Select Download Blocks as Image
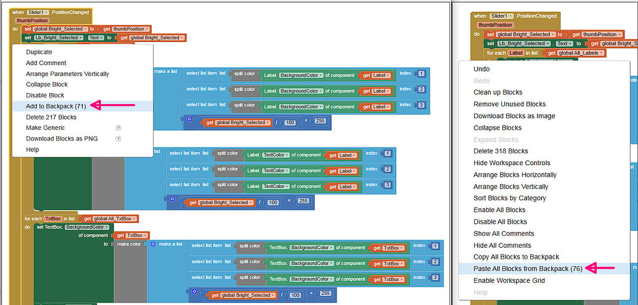Screen dimensions: 638x305 coord(514,116)
